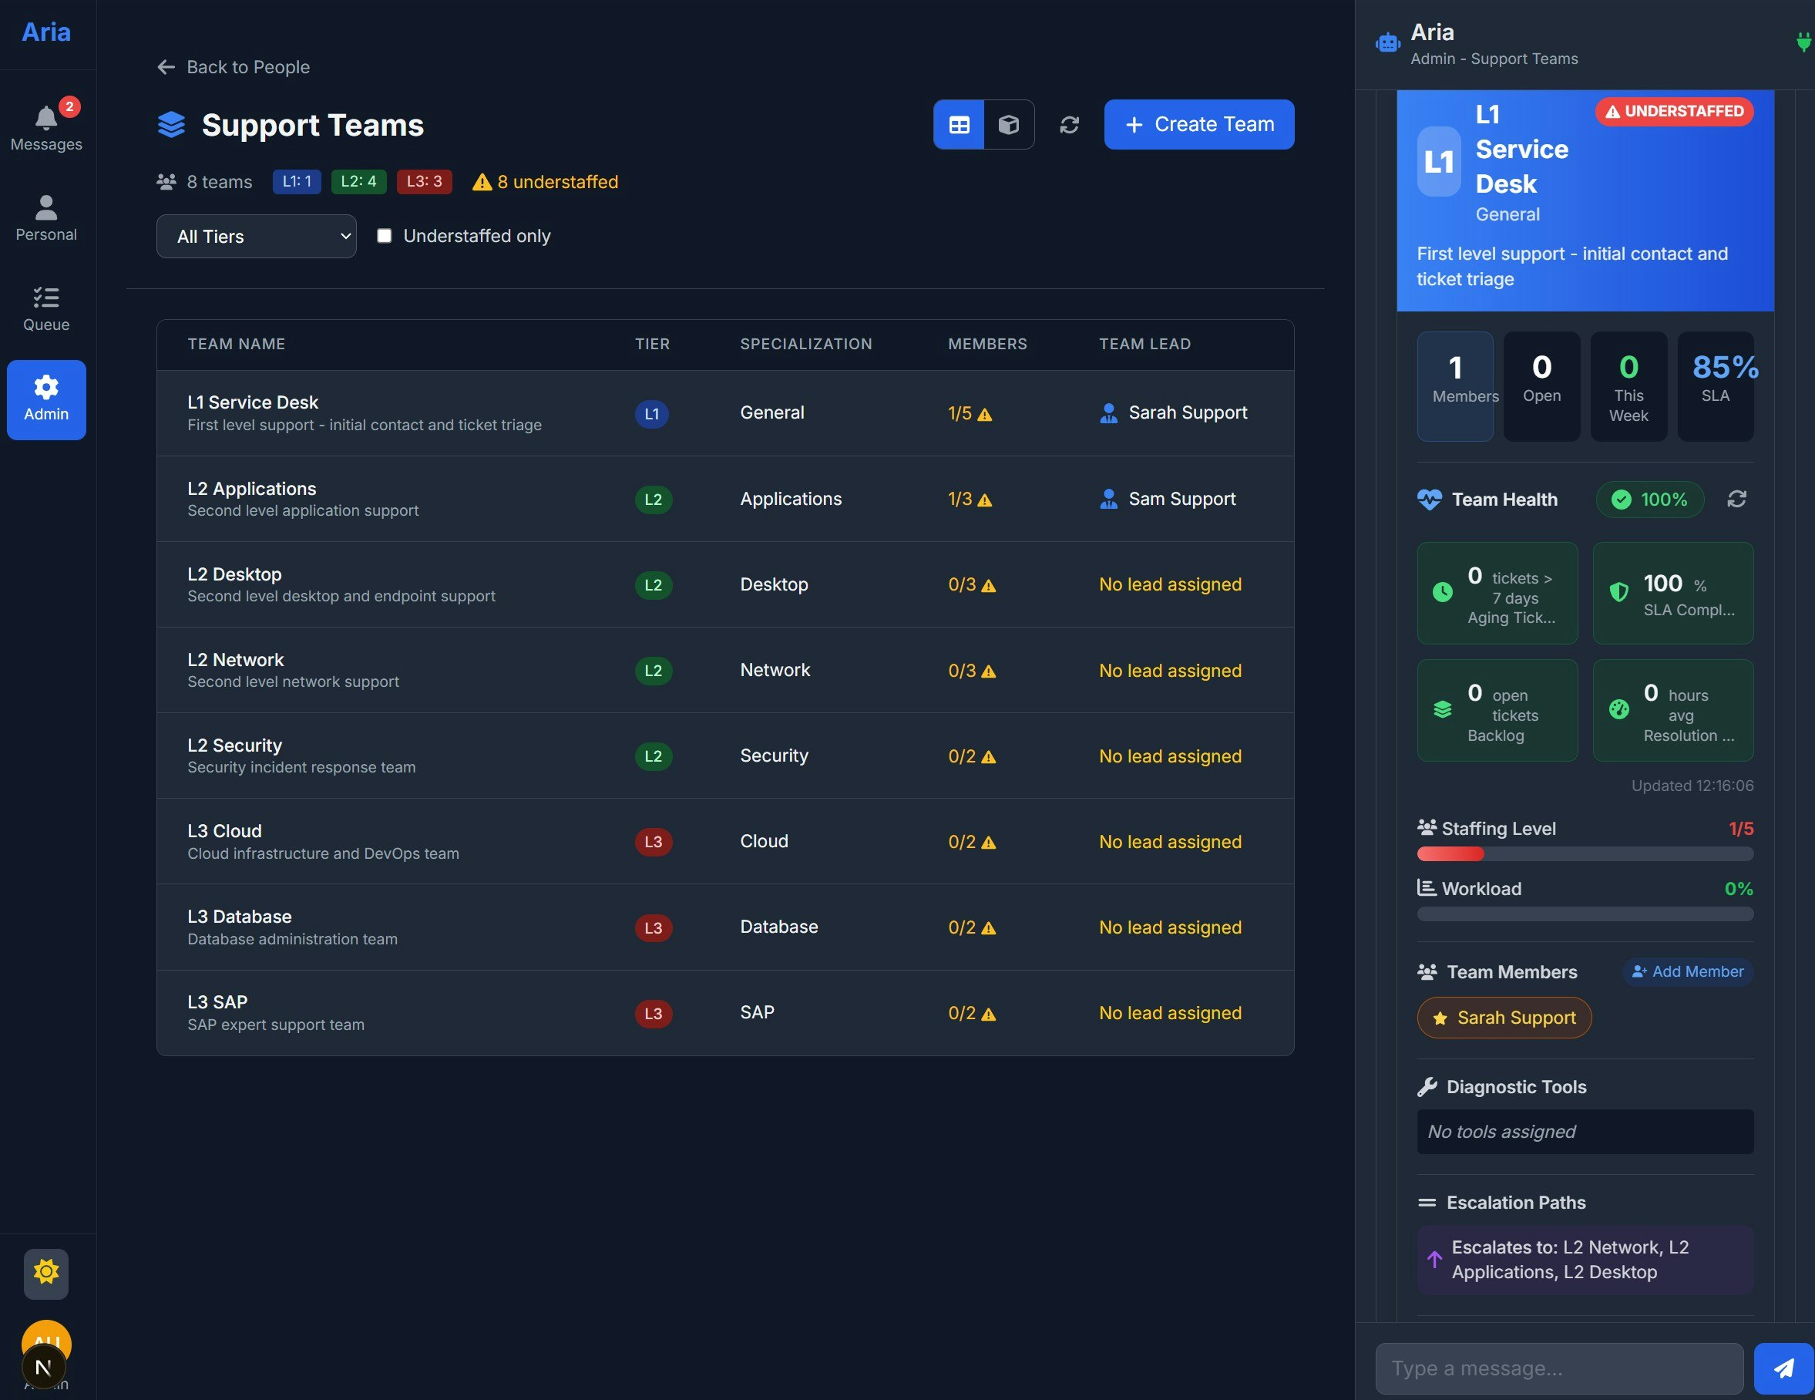Screen dimensions: 1815x1400
Task: Click the plug icon in the Aria panel
Action: pyautogui.click(x=1801, y=43)
